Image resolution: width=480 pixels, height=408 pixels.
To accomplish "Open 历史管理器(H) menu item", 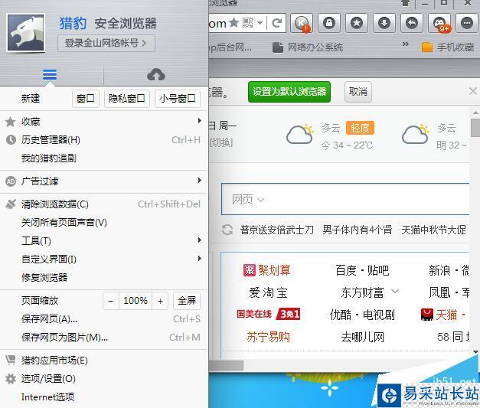I will (x=104, y=140).
